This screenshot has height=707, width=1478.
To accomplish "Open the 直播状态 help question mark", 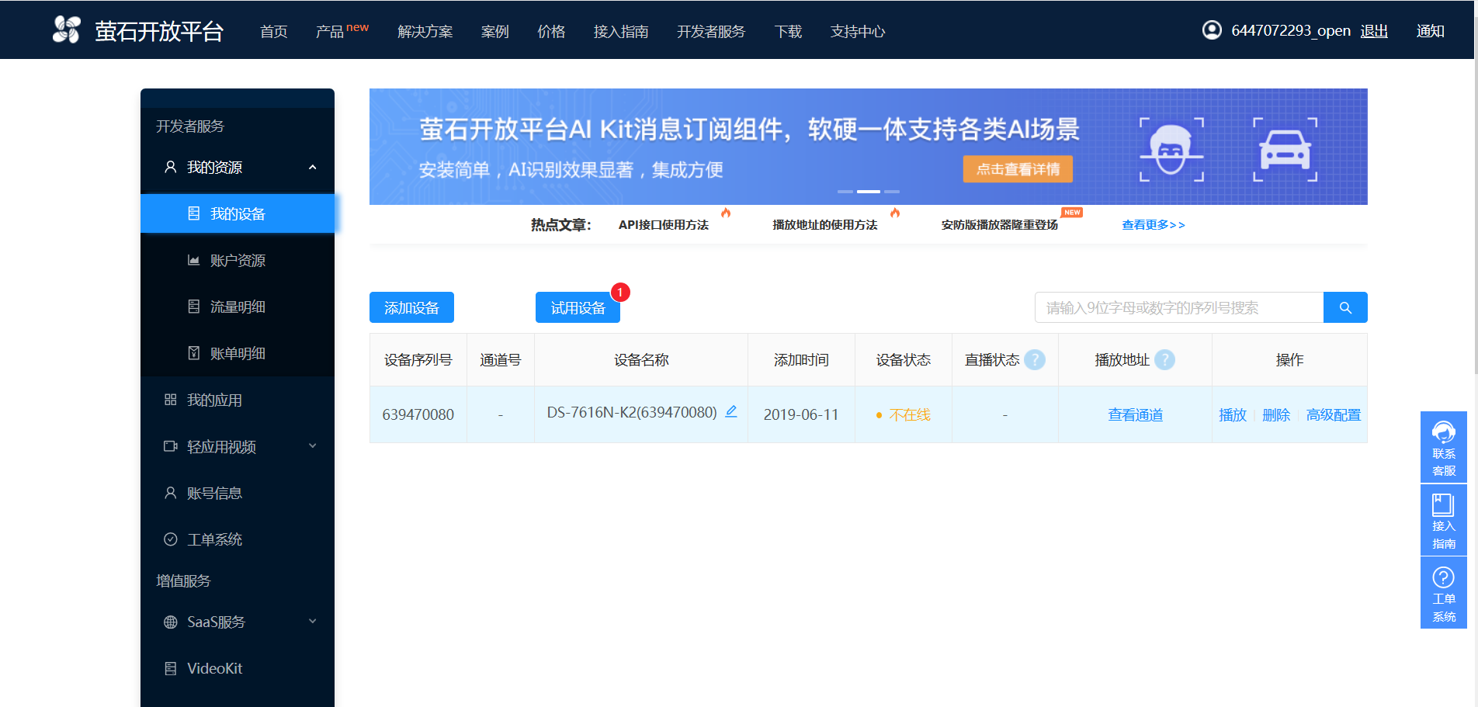I will coord(1035,359).
